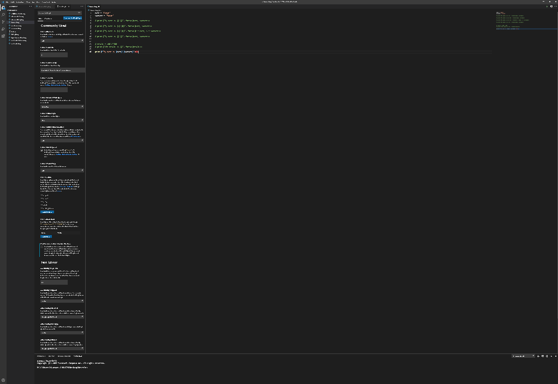Switch to the PROBLEMS panel tab
Image resolution: width=558 pixels, height=384 pixels.
click(41, 356)
